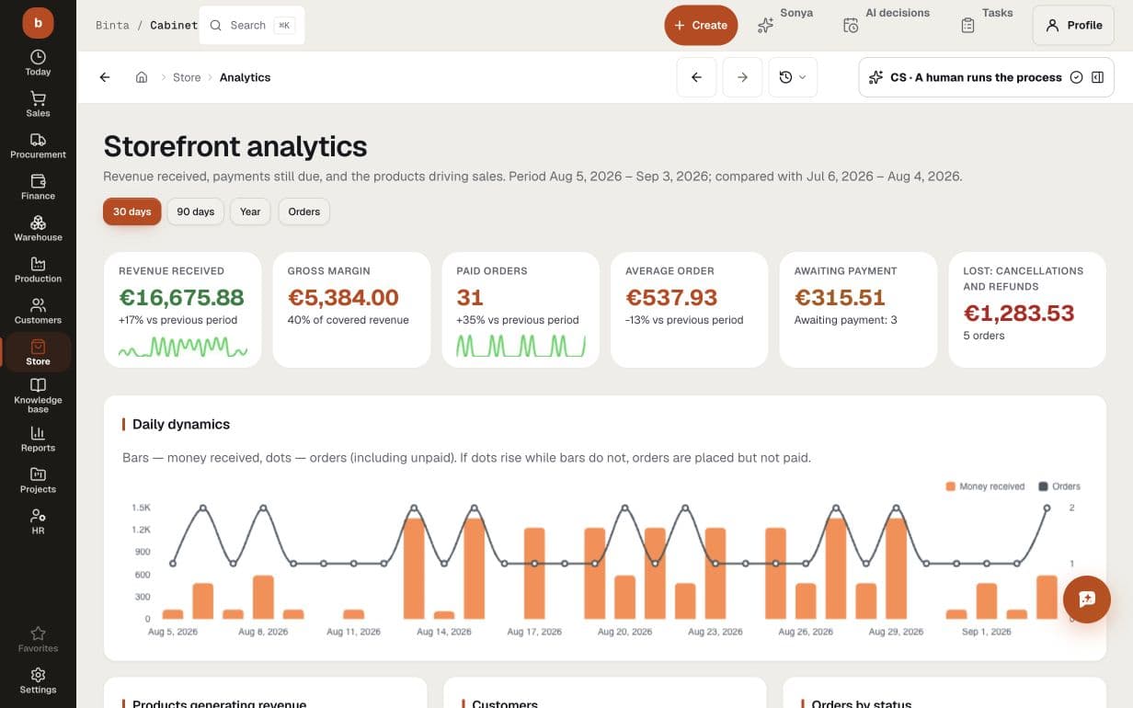This screenshot has width=1133, height=708.
Task: Open the Gross Margin card
Action: [351, 310]
